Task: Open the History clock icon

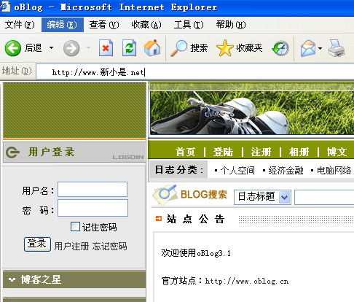Action: [x=280, y=48]
